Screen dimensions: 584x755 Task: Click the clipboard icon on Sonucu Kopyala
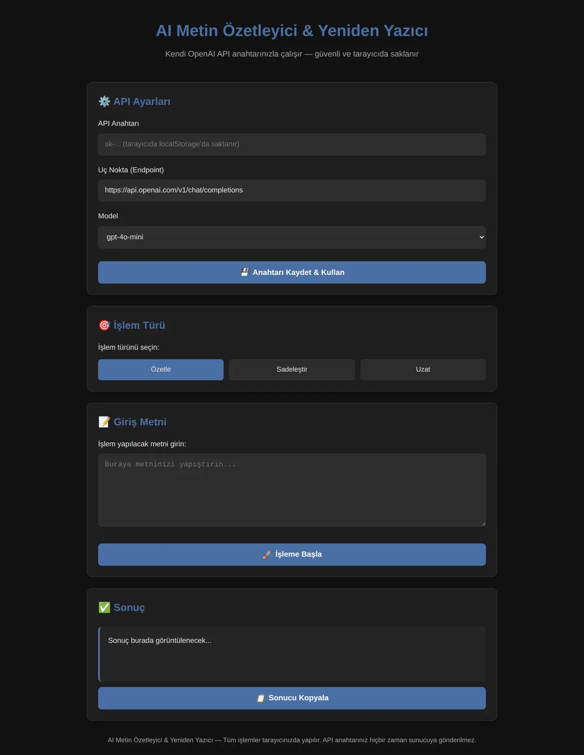261,698
